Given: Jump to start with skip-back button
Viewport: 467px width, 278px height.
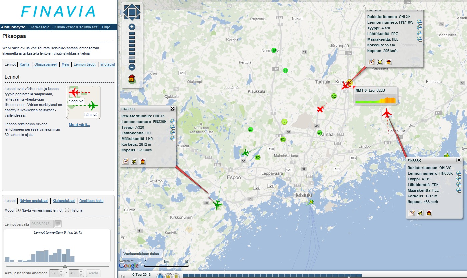Looking at the screenshot, I should 123,276.
